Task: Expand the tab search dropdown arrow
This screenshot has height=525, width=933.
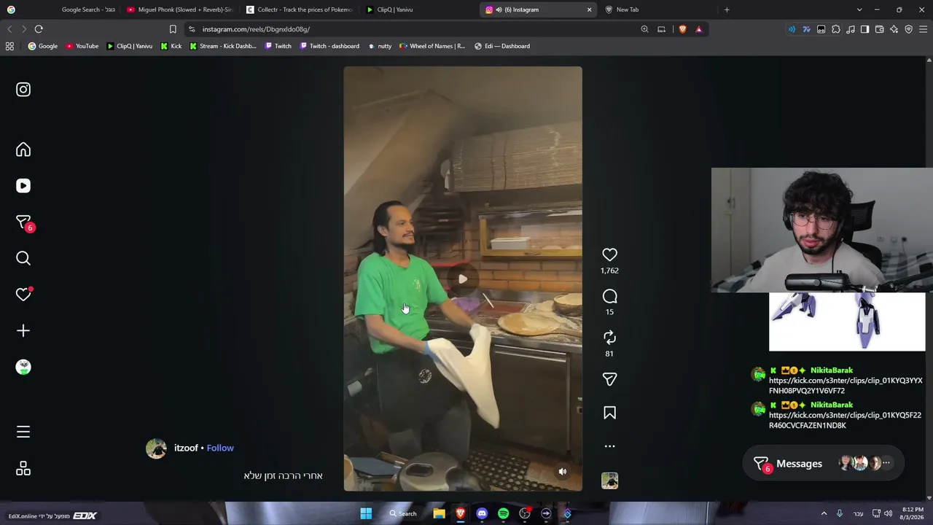Action: click(859, 9)
